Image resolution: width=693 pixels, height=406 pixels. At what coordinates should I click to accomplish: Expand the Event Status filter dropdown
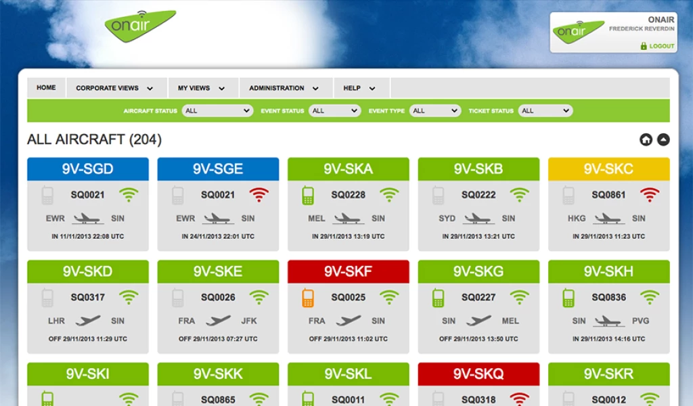tap(334, 111)
